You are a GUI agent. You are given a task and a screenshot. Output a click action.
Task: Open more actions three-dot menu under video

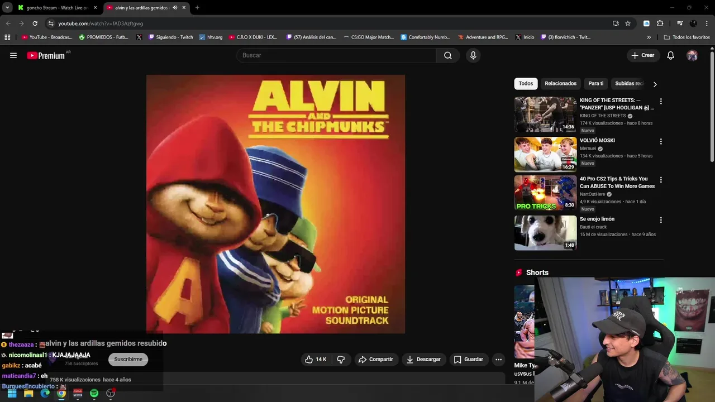[498, 360]
